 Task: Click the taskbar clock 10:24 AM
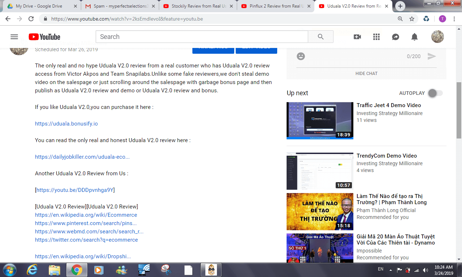444,267
